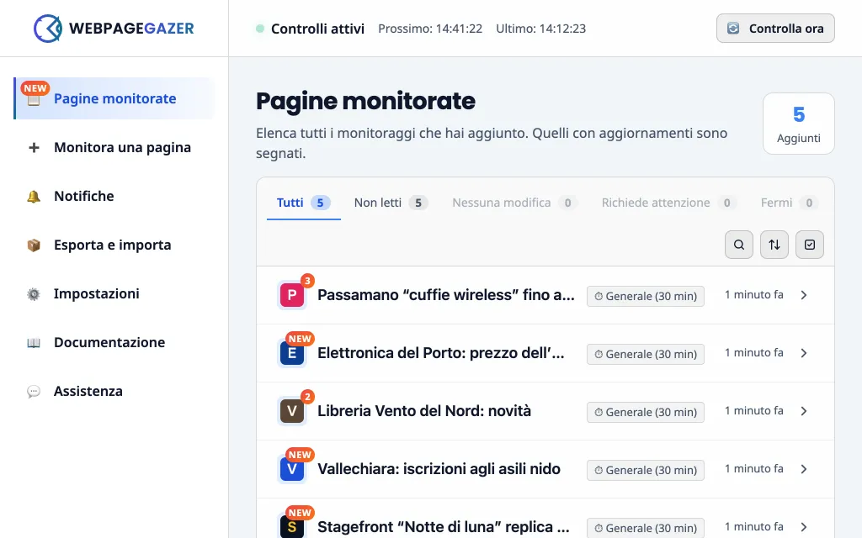Switch to the Non letti tab
The width and height of the screenshot is (862, 538).
tap(391, 203)
